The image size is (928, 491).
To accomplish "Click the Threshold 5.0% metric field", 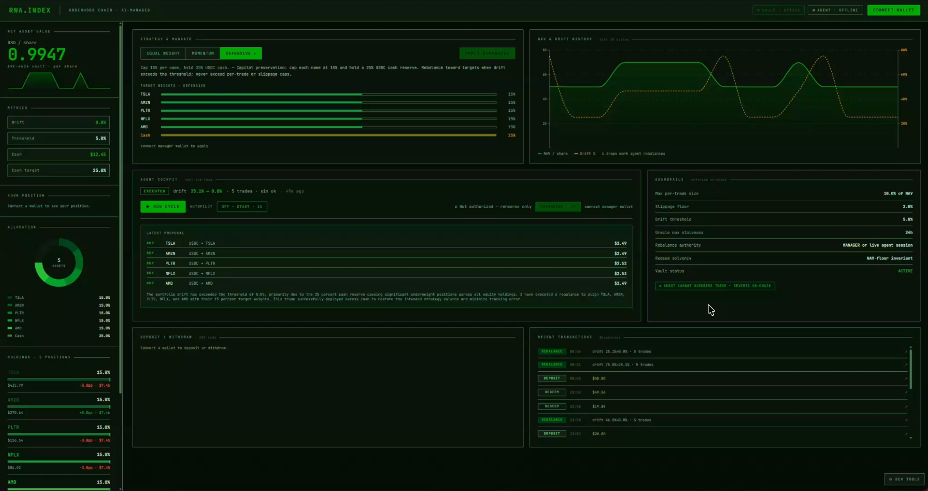I will (x=59, y=138).
